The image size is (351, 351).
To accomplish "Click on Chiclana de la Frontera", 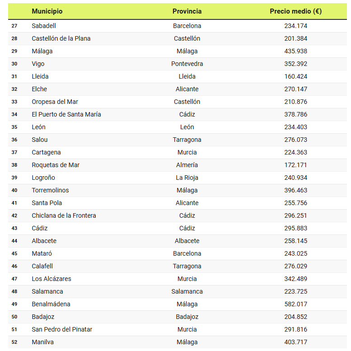I will tap(64, 215).
